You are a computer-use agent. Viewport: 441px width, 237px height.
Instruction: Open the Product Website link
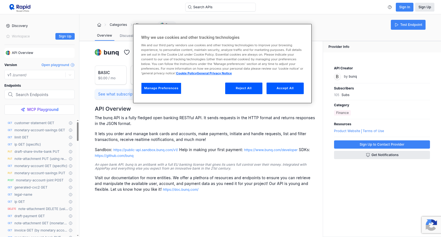(347, 131)
